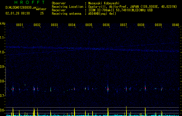Click the 0837 time marker
This screenshot has height=116, width=182.
click(124, 25)
